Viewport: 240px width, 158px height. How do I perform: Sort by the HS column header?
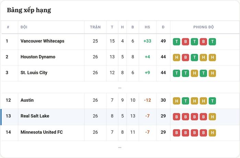click(x=147, y=27)
